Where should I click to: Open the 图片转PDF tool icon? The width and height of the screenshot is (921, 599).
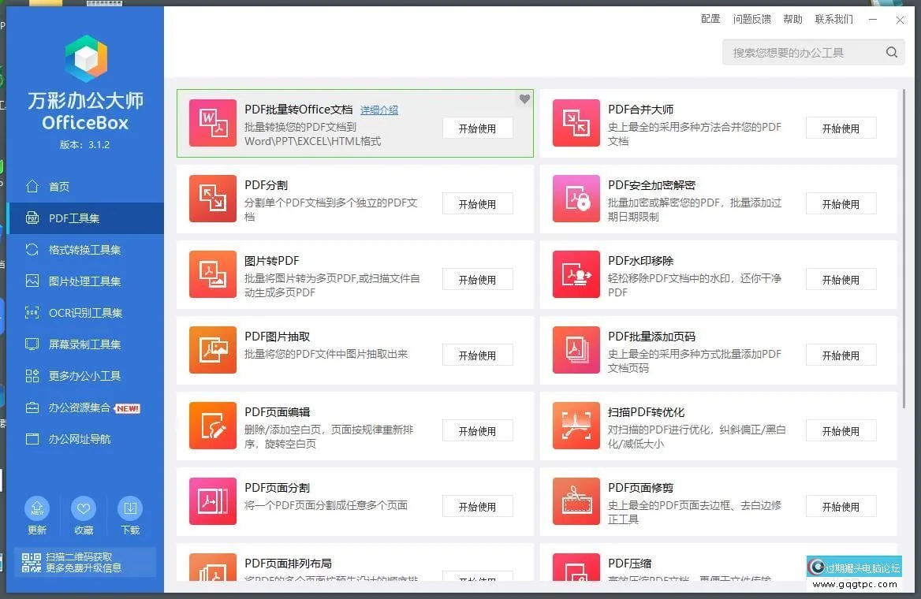pos(212,274)
